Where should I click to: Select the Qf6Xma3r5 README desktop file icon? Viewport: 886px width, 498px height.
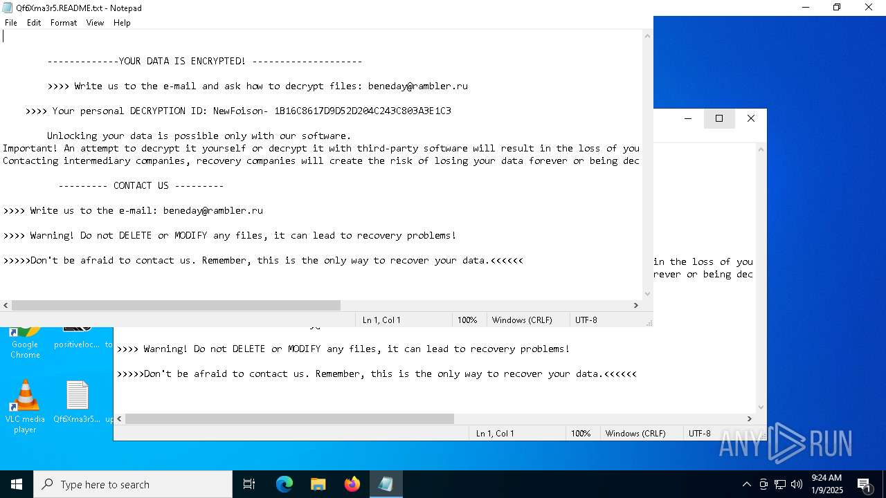point(77,402)
